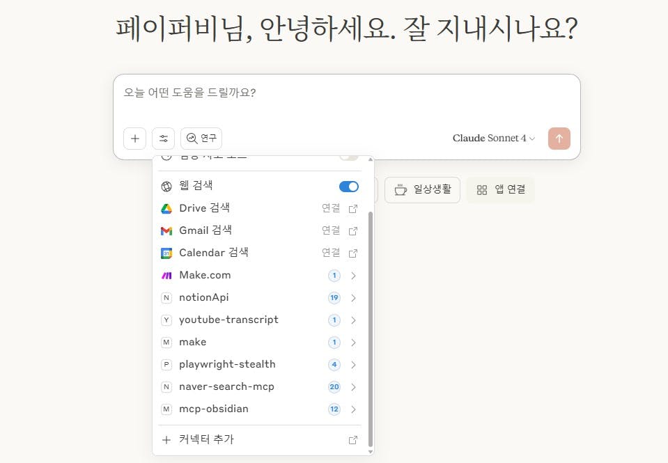Click the notionApi badge showing 19
This screenshot has height=463, width=668.
(334, 298)
